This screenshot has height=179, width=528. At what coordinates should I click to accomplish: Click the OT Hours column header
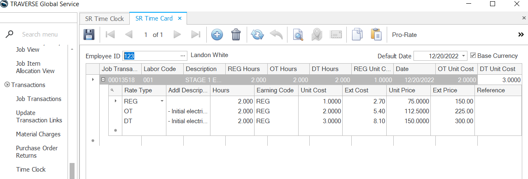[288, 69]
